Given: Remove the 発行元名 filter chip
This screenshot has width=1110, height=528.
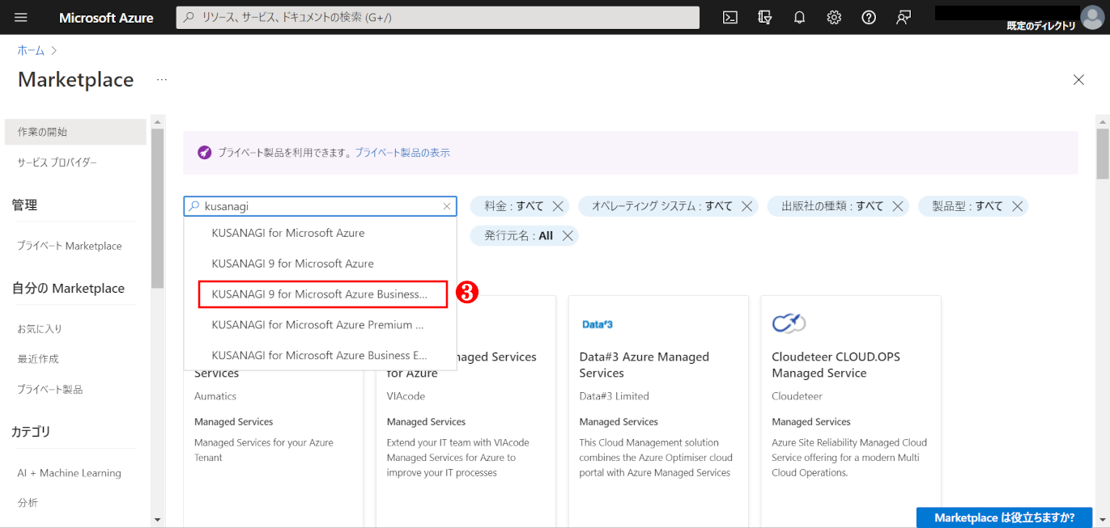Looking at the screenshot, I should click(x=568, y=235).
